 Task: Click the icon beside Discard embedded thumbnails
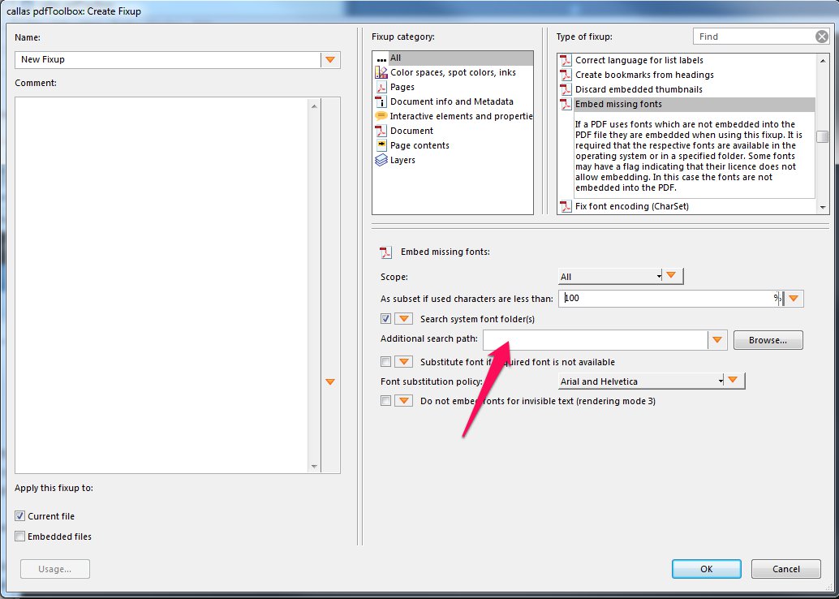click(x=566, y=89)
